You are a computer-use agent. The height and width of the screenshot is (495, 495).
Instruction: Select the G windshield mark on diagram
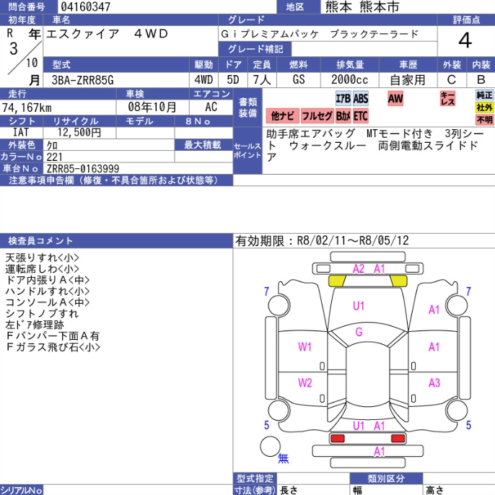point(359,332)
